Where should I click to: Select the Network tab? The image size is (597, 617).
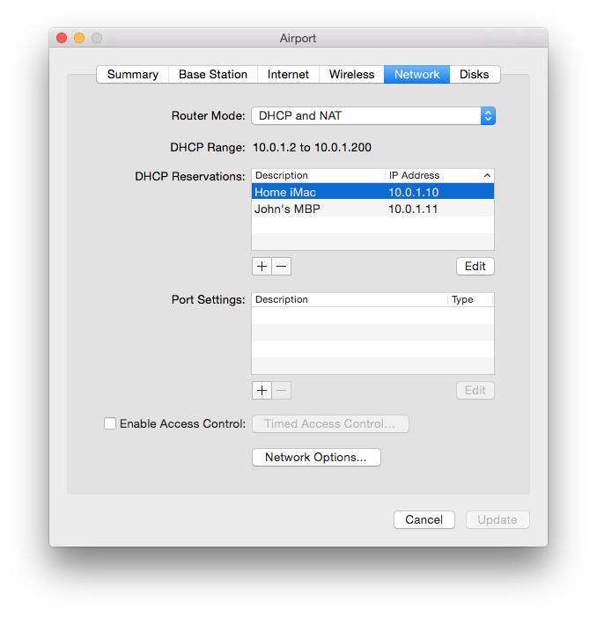coord(416,74)
